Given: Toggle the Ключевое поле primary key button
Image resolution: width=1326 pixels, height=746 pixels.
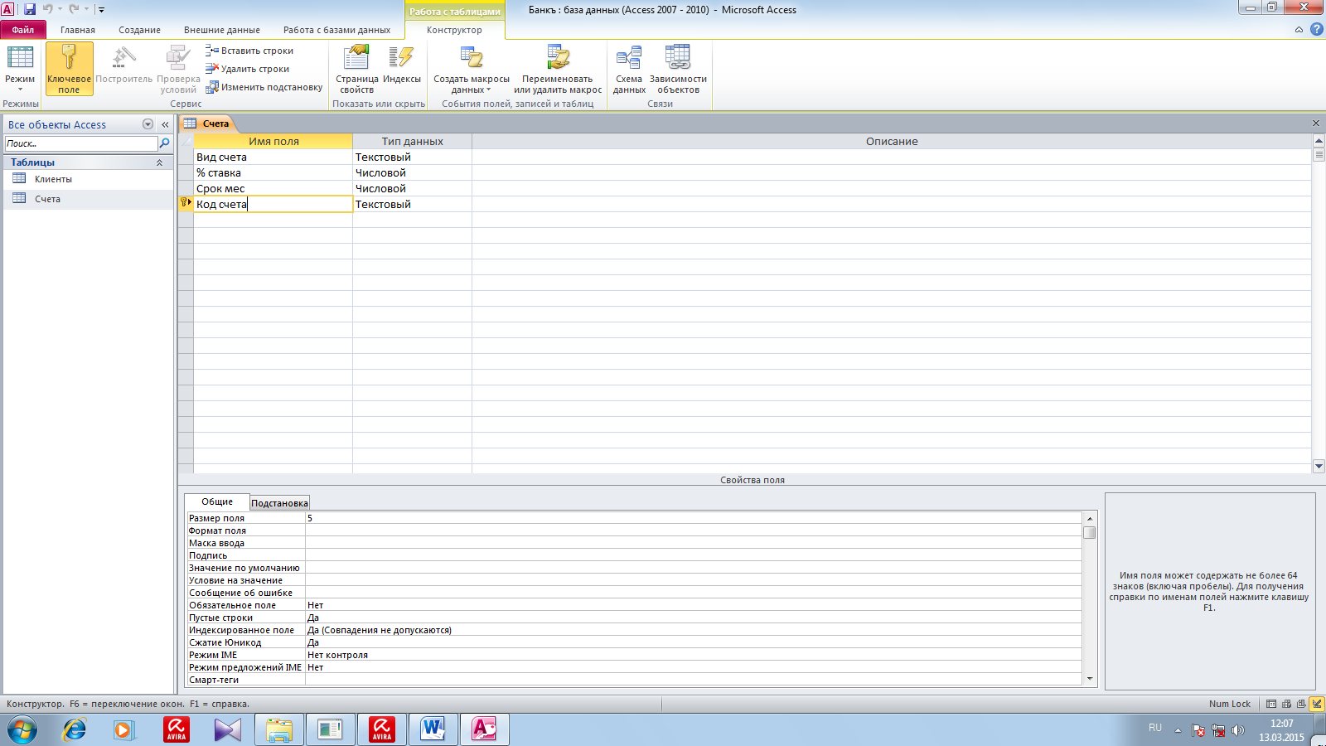Looking at the screenshot, I should point(69,70).
